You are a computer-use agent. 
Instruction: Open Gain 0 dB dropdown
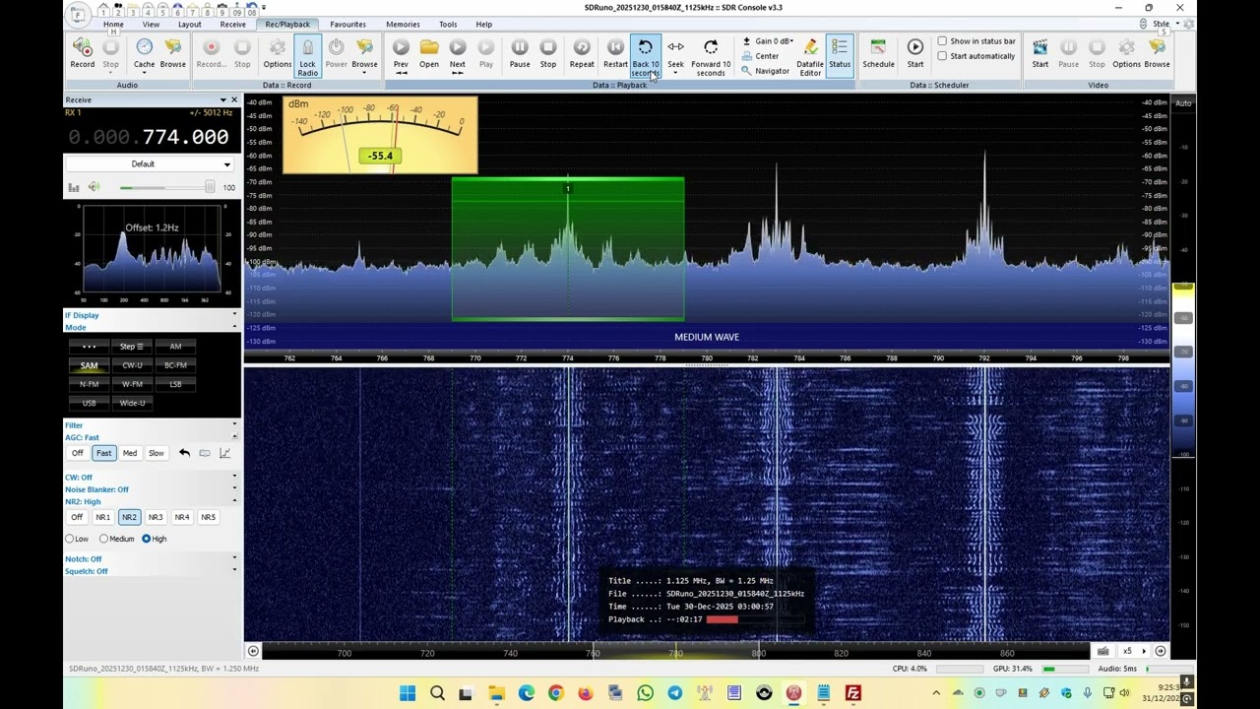767,41
